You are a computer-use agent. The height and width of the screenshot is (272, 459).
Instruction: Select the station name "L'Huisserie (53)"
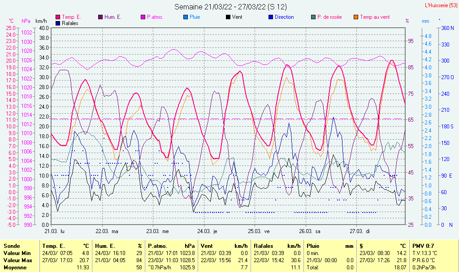coord(440,5)
